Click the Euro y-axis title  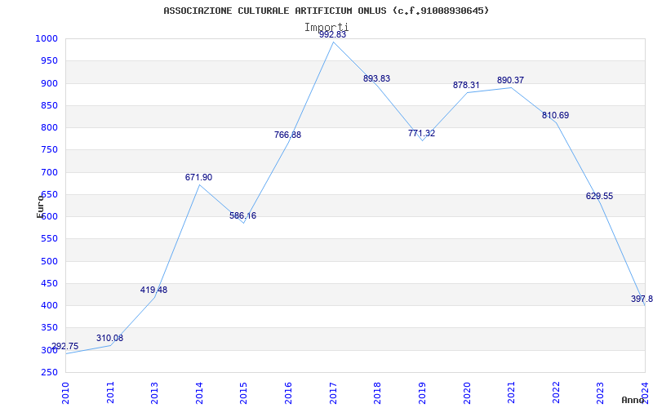40,206
